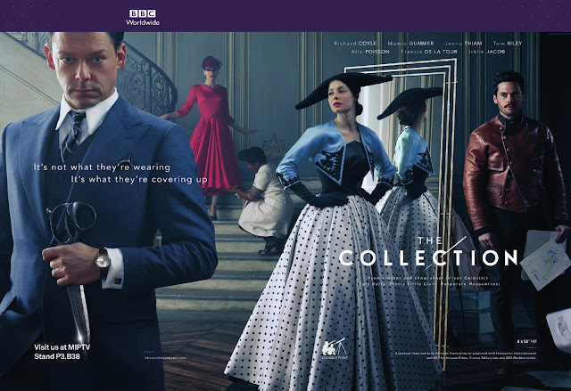Click the Stand P3.B38 text
This screenshot has width=571, height=391.
point(57,356)
